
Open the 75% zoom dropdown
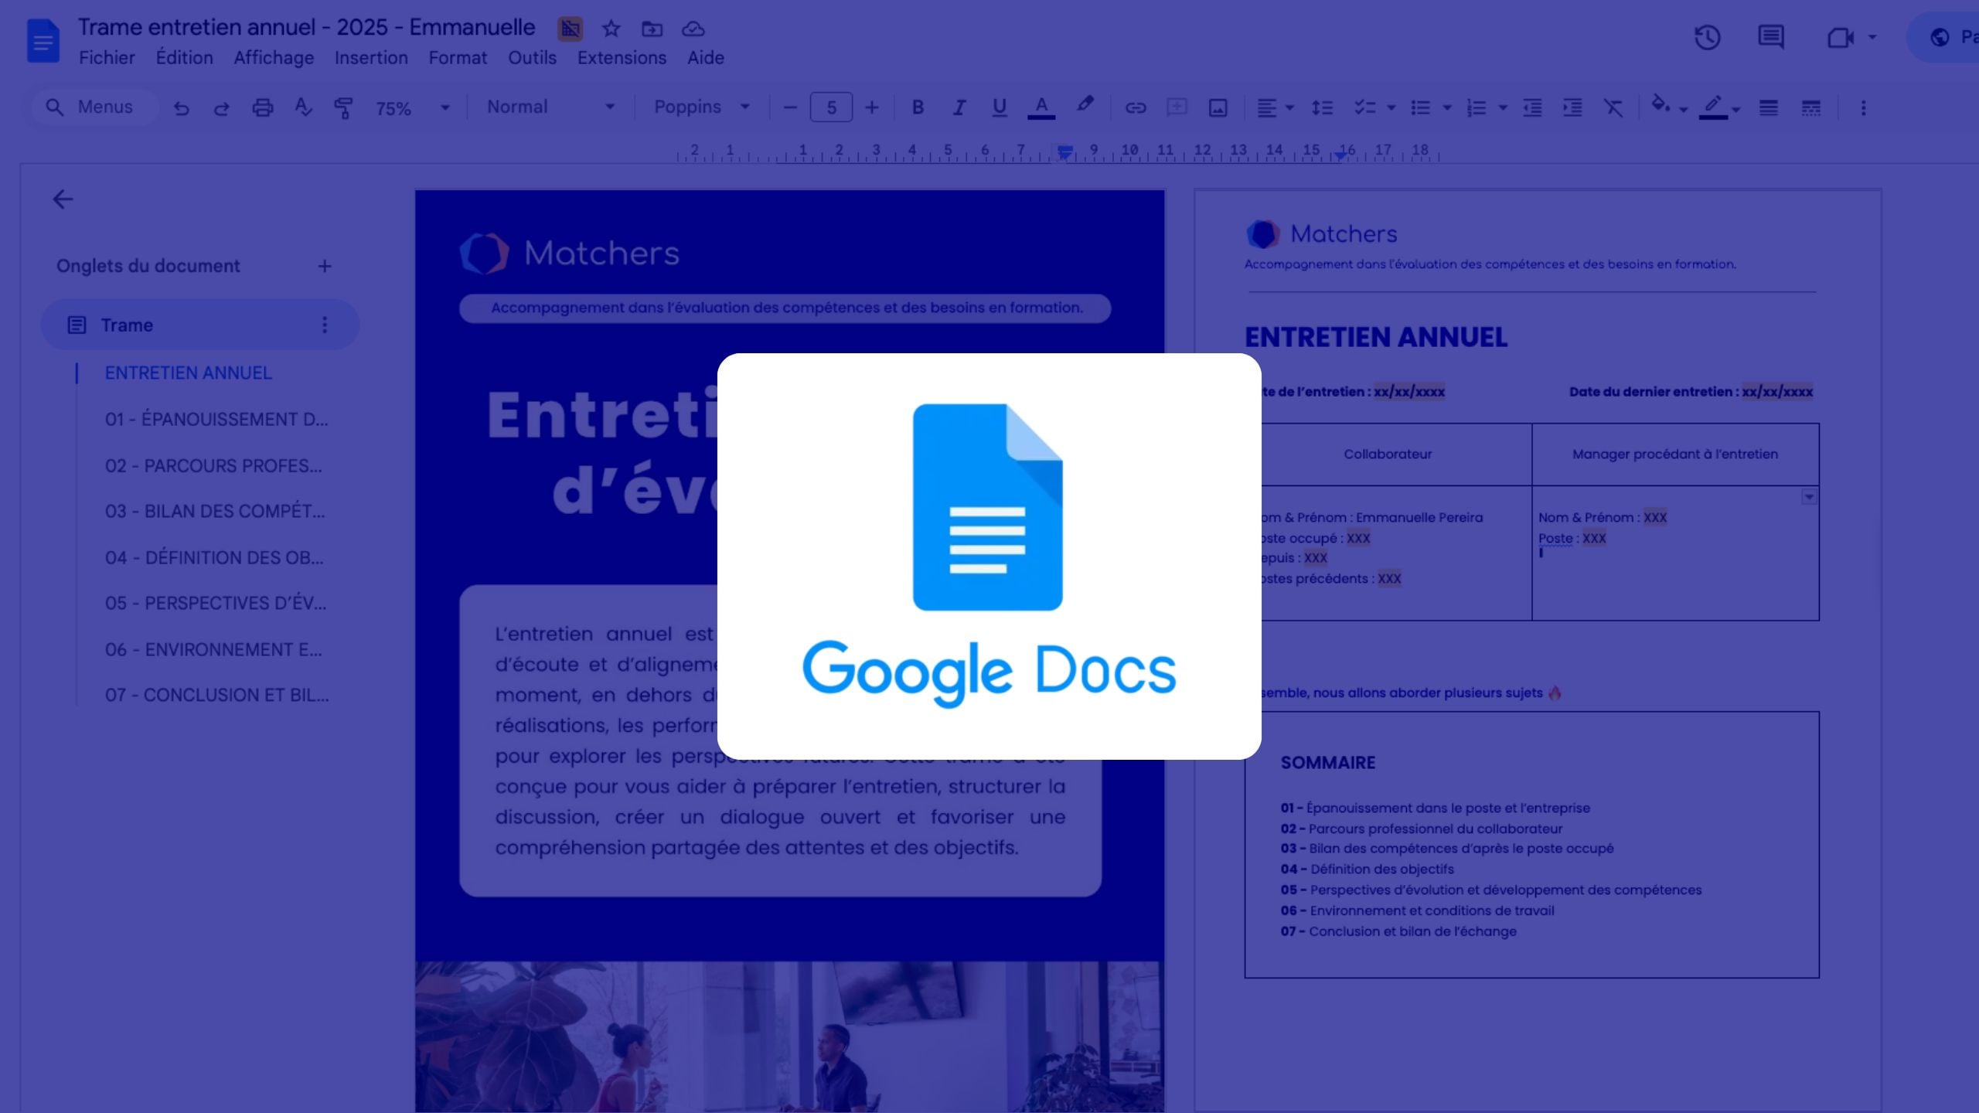[x=412, y=108]
